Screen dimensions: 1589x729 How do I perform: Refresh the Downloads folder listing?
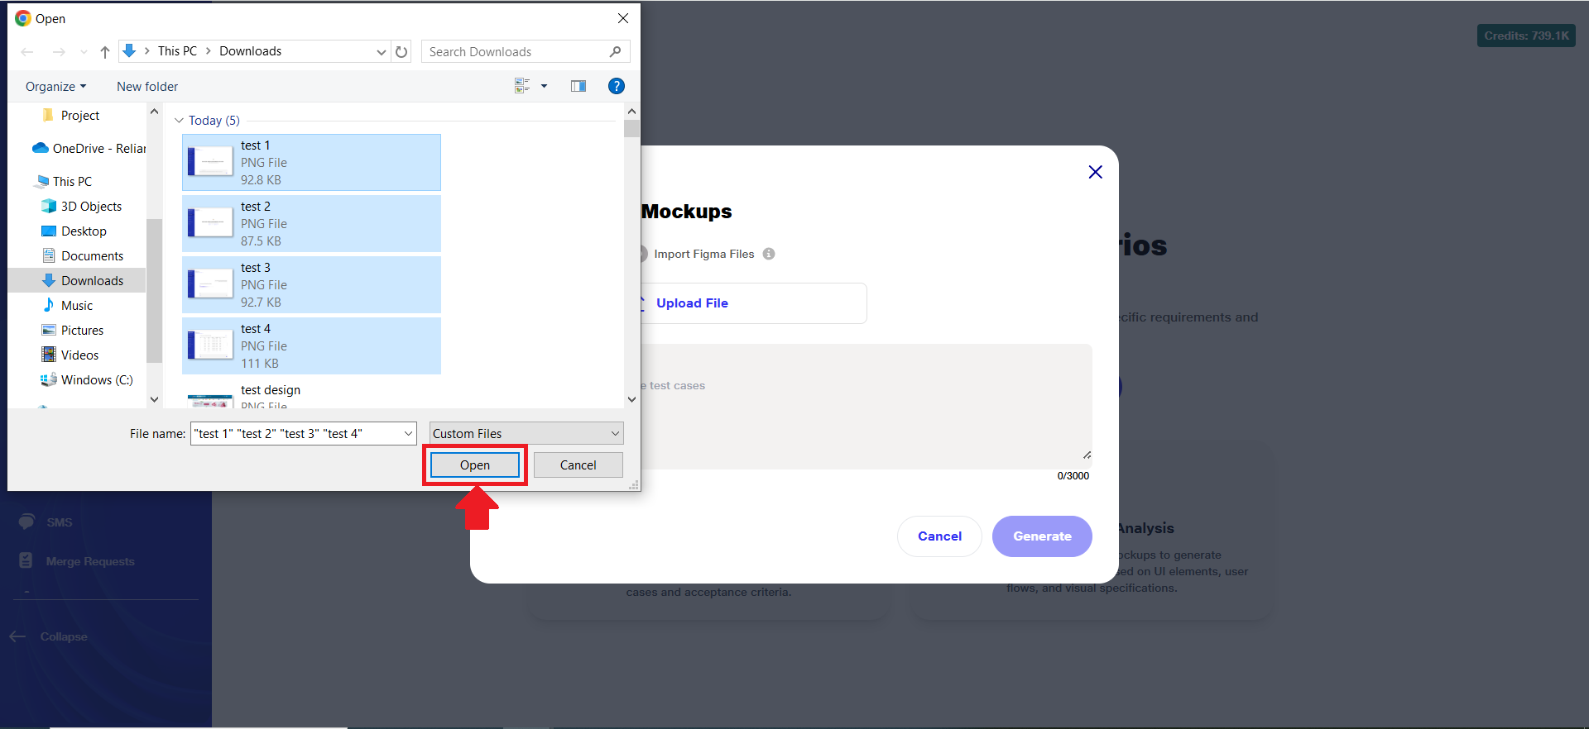(401, 51)
